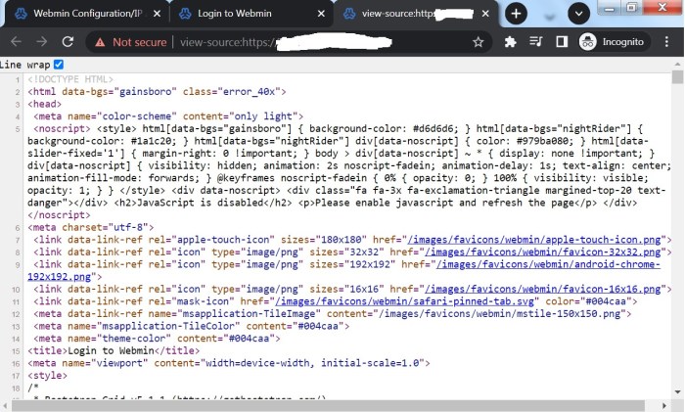Click the meta charset="utf-8" line
This screenshot has width=685, height=412.
(x=90, y=228)
